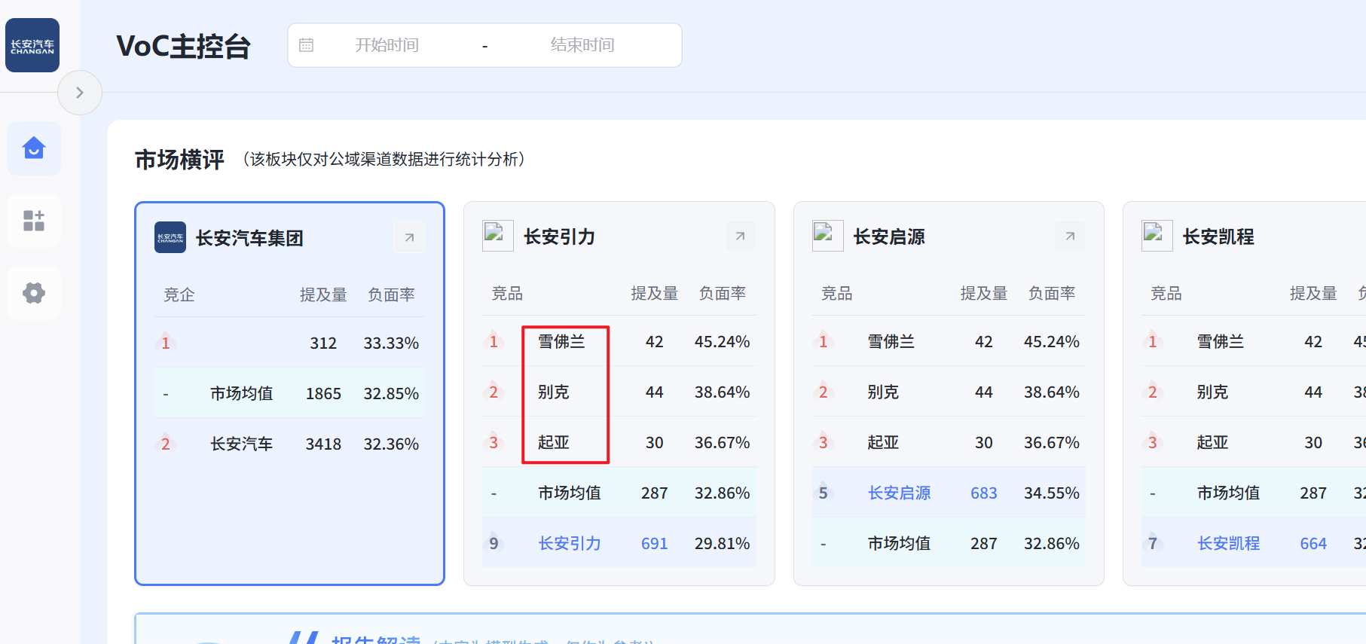Click rank 2 badge in 长安凯程 card

click(1152, 392)
